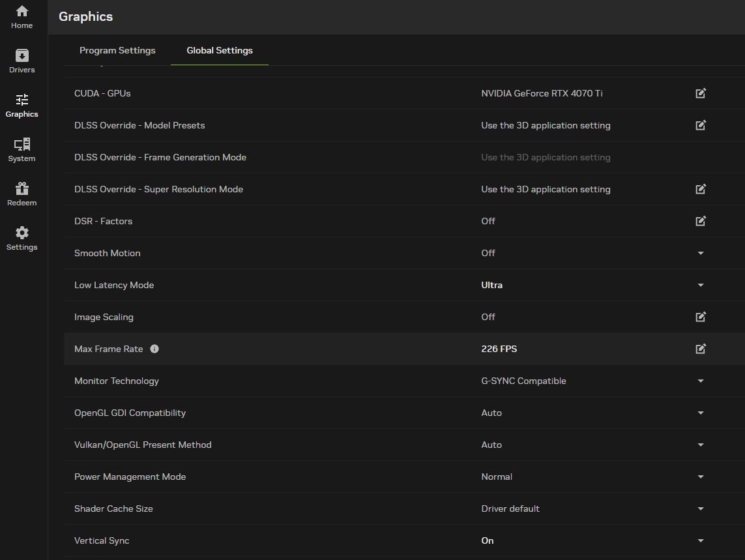Select the Power Management Mode label
745x560 pixels.
click(130, 477)
